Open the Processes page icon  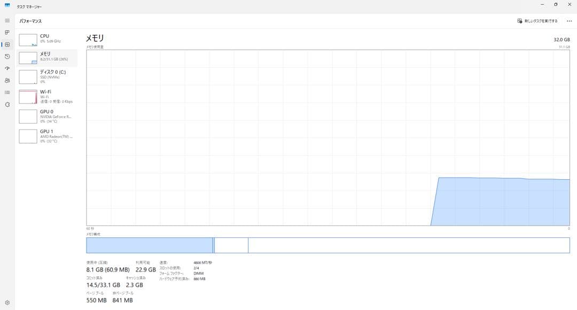[x=7, y=33]
